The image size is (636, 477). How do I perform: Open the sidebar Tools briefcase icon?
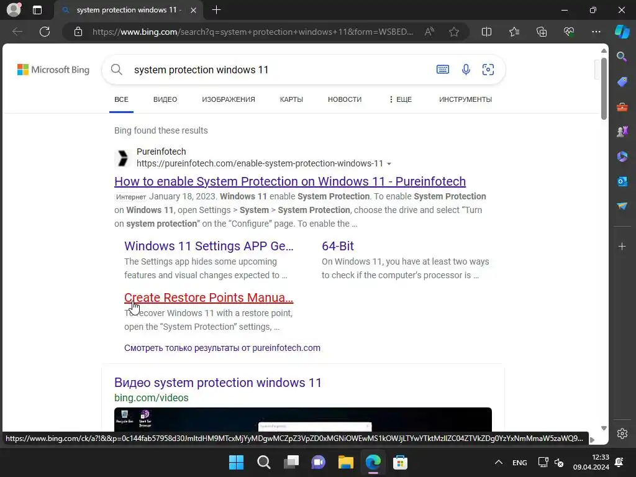pos(622,107)
